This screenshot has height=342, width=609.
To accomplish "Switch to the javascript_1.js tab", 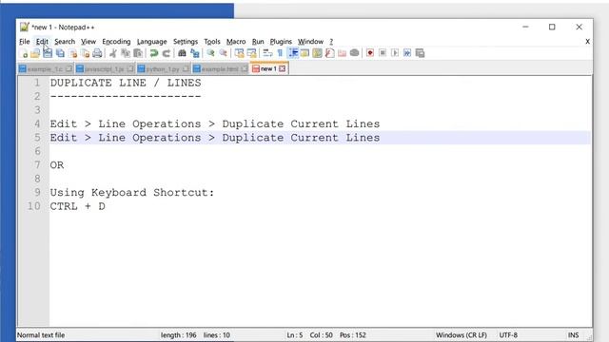I will [x=105, y=69].
